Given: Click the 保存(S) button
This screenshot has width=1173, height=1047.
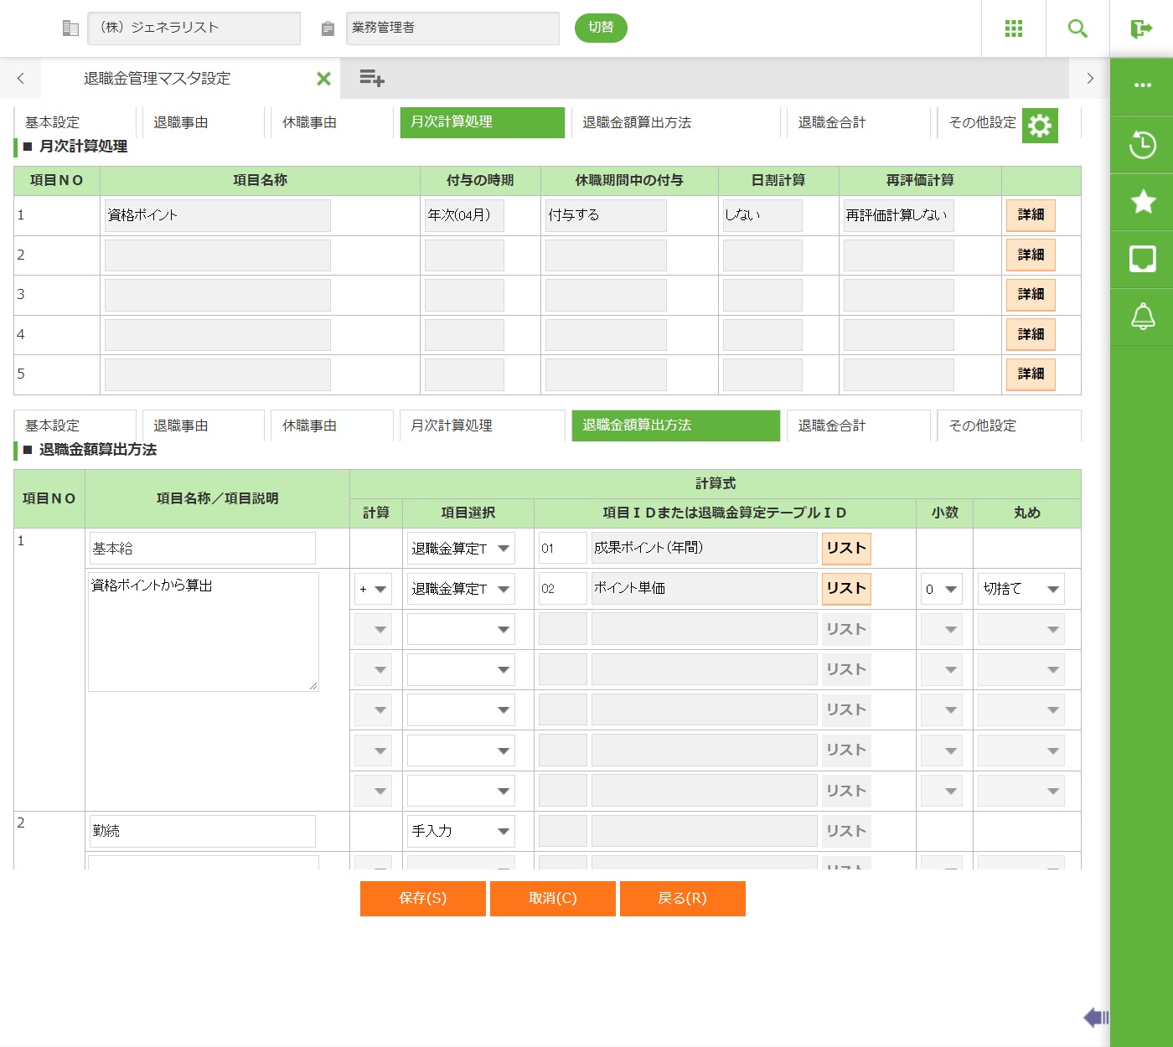Looking at the screenshot, I should point(423,898).
